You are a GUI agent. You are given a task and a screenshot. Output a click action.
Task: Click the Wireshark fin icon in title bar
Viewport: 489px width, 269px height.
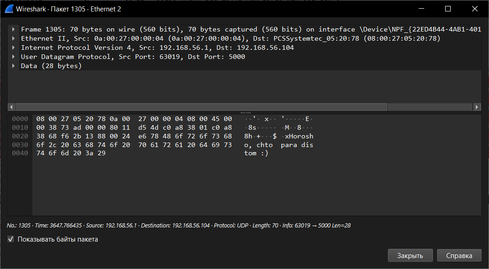pos(9,9)
